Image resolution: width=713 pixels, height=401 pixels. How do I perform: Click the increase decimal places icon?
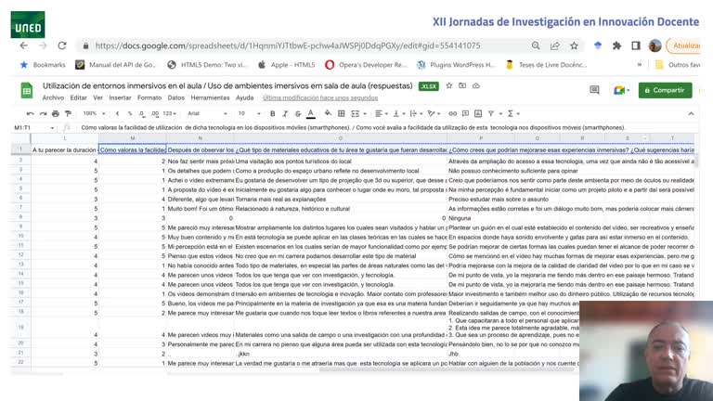coord(155,113)
